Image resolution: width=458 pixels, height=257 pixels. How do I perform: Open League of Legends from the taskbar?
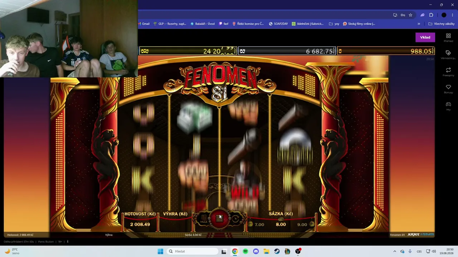(x=287, y=251)
